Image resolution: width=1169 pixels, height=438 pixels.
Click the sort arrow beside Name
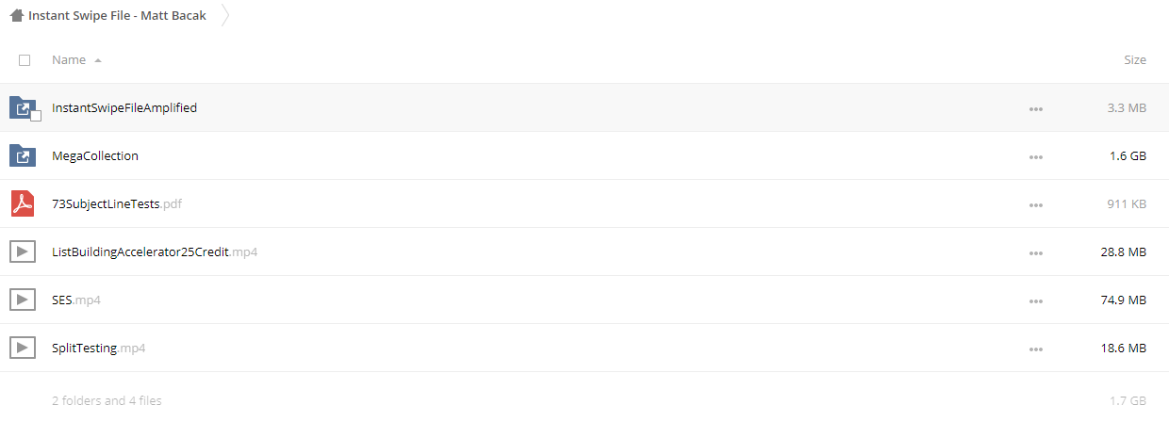pyautogui.click(x=98, y=60)
